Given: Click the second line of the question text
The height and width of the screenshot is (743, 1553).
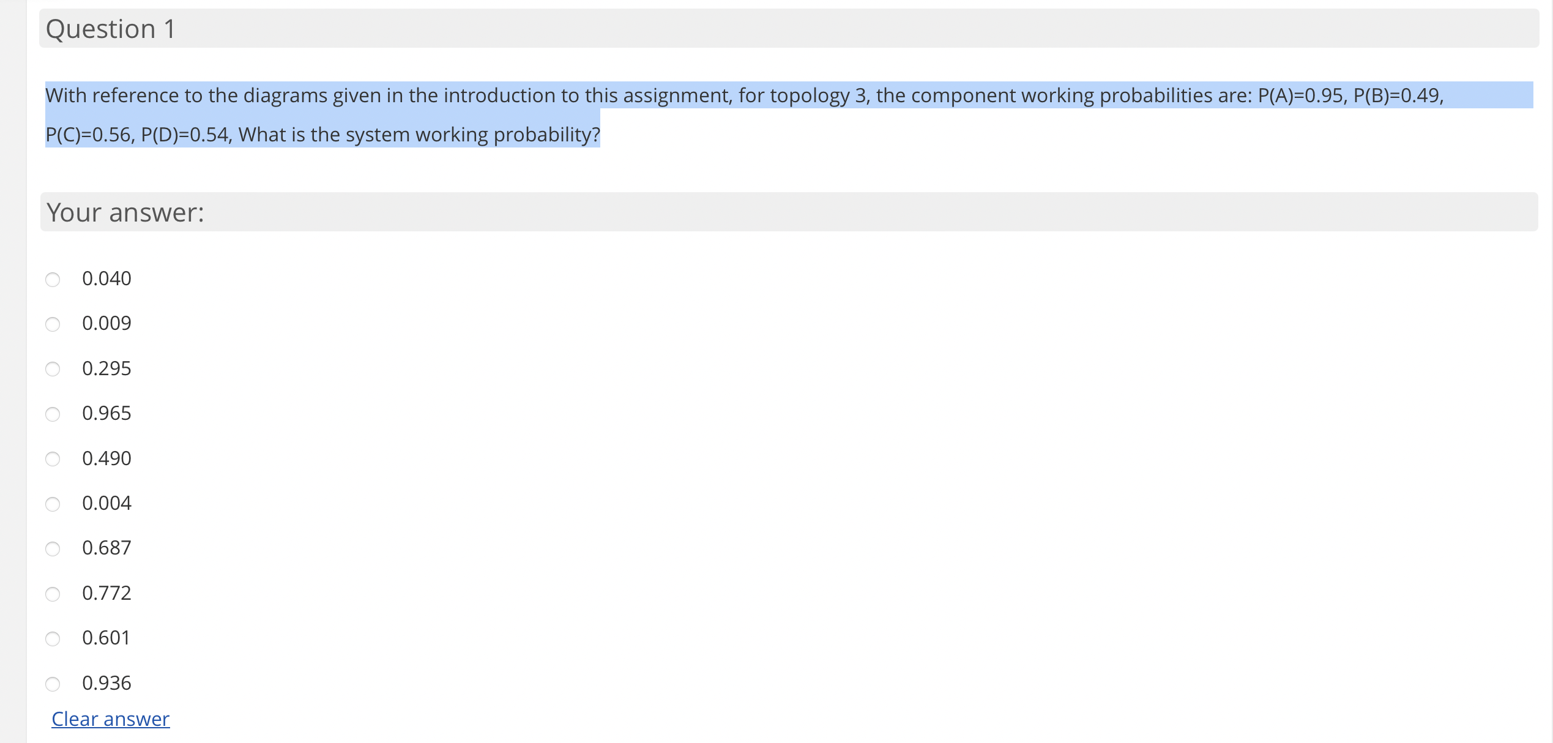Looking at the screenshot, I should point(322,135).
